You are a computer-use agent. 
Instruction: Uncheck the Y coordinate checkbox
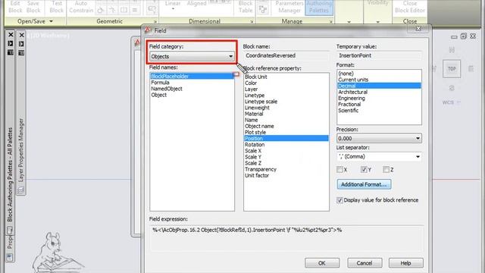pos(364,169)
